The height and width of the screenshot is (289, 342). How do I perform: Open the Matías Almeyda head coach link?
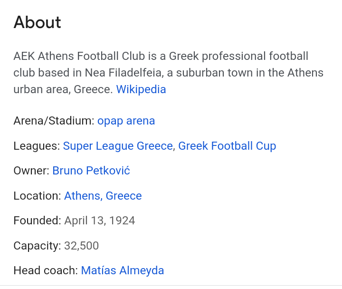123,270
